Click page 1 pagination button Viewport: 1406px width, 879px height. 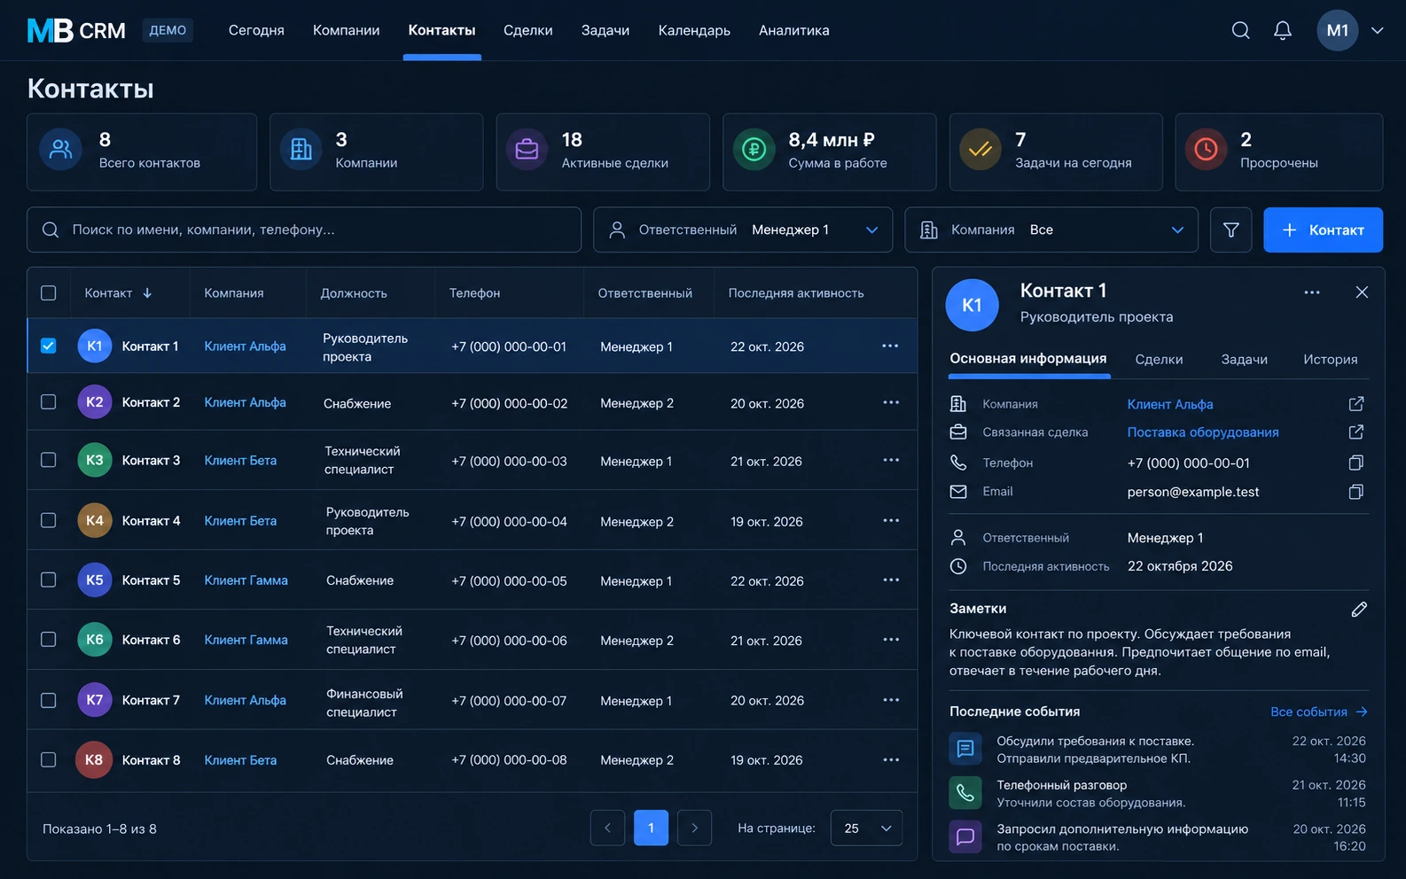pos(651,828)
